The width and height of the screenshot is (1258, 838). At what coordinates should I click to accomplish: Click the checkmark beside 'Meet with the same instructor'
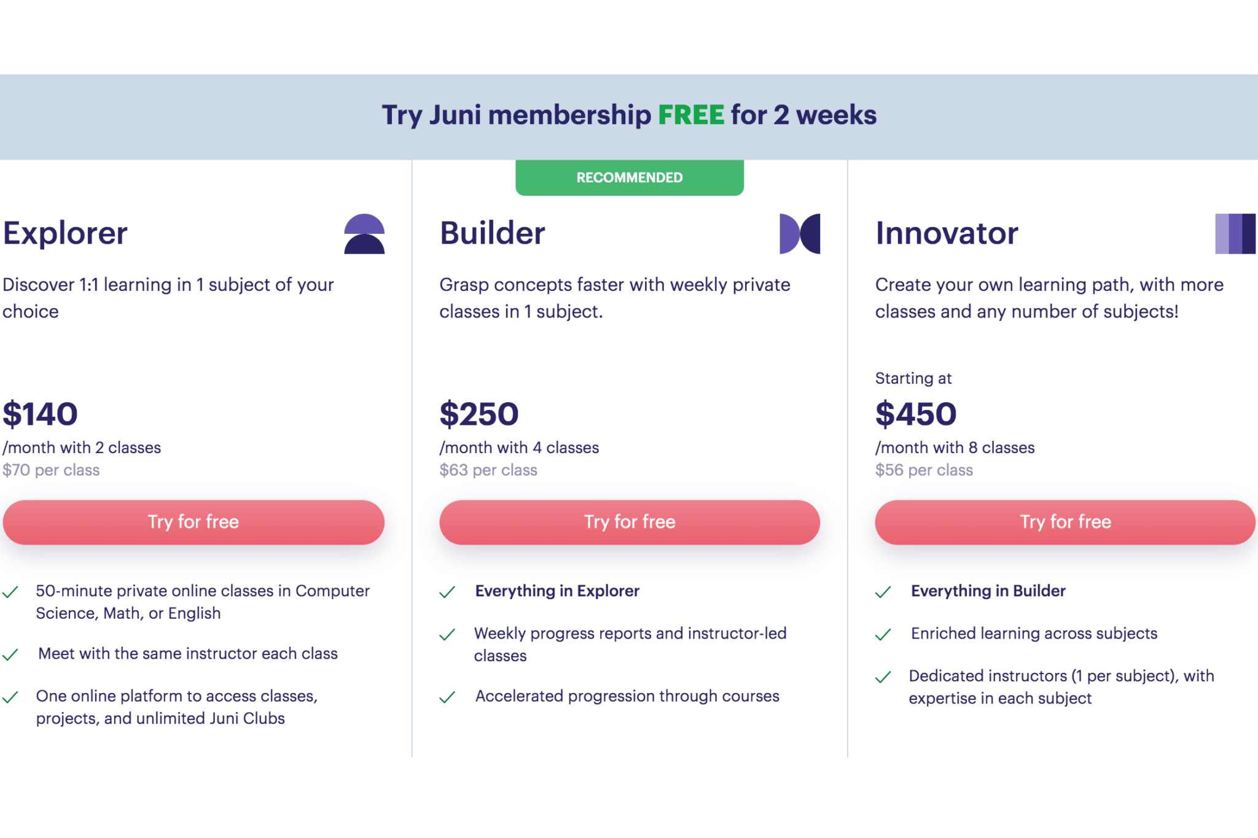(x=11, y=655)
